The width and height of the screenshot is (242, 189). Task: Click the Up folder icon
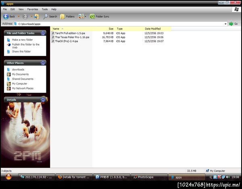coord(37,17)
